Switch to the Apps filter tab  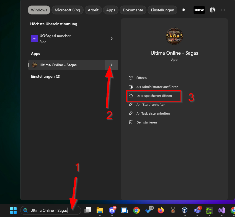pos(110,10)
